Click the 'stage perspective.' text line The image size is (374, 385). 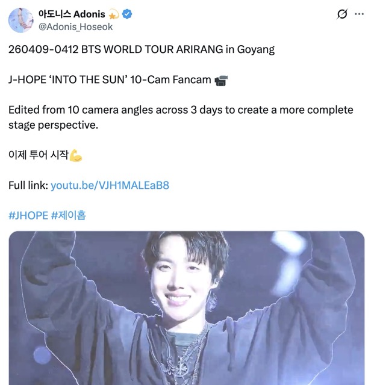pyautogui.click(x=54, y=125)
